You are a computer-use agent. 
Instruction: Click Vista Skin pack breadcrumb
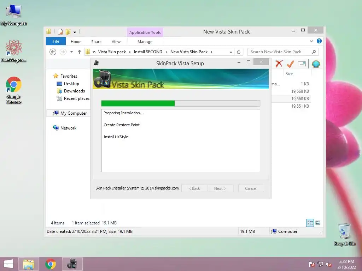click(112, 52)
